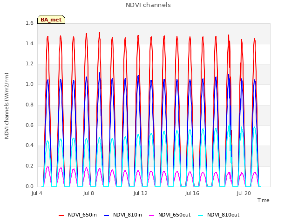Image resolution: width=298 pixels, height=224 pixels.
Task: Click the BA_met annotation label
Action: tap(51, 20)
